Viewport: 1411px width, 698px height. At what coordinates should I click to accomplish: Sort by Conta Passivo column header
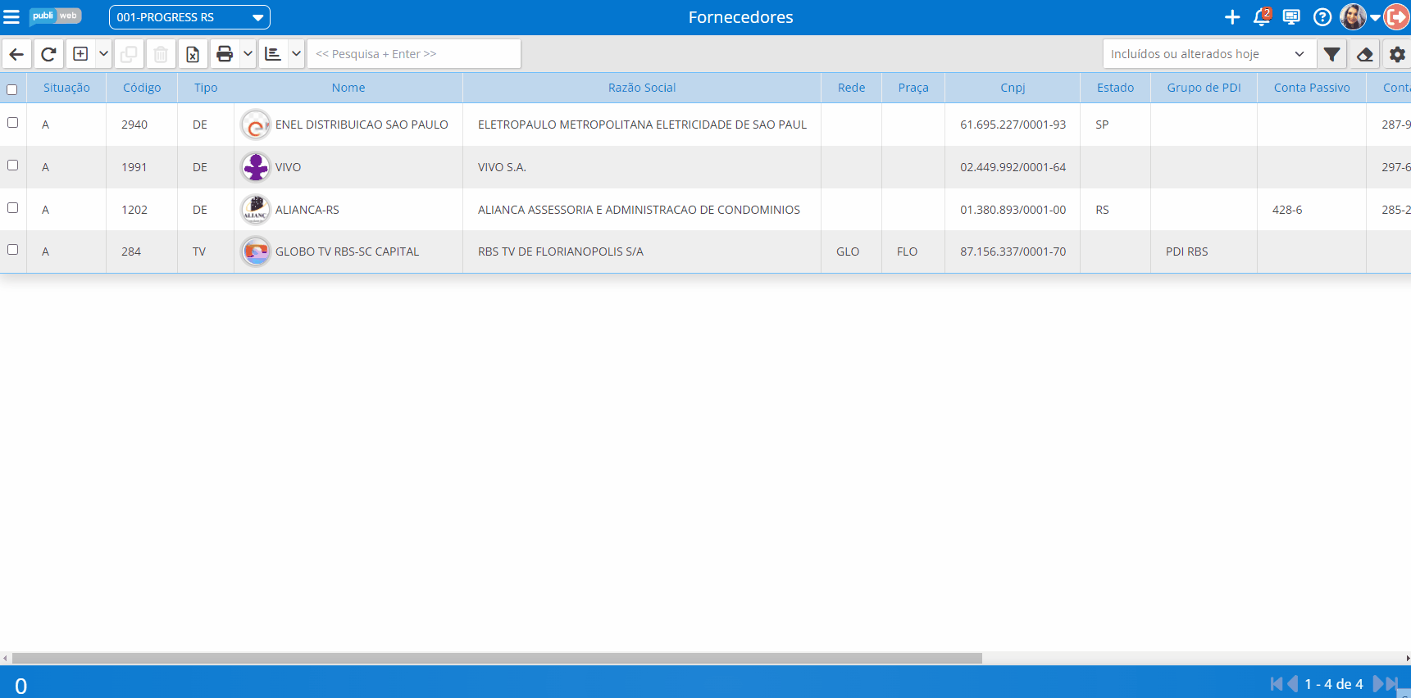click(1312, 88)
